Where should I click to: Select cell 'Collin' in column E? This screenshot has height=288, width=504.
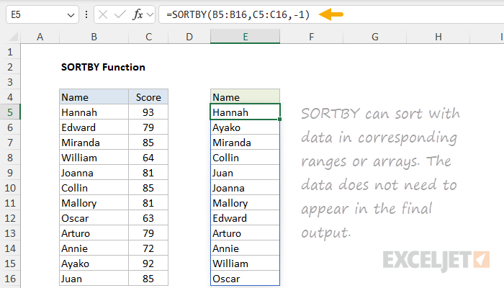[246, 158]
